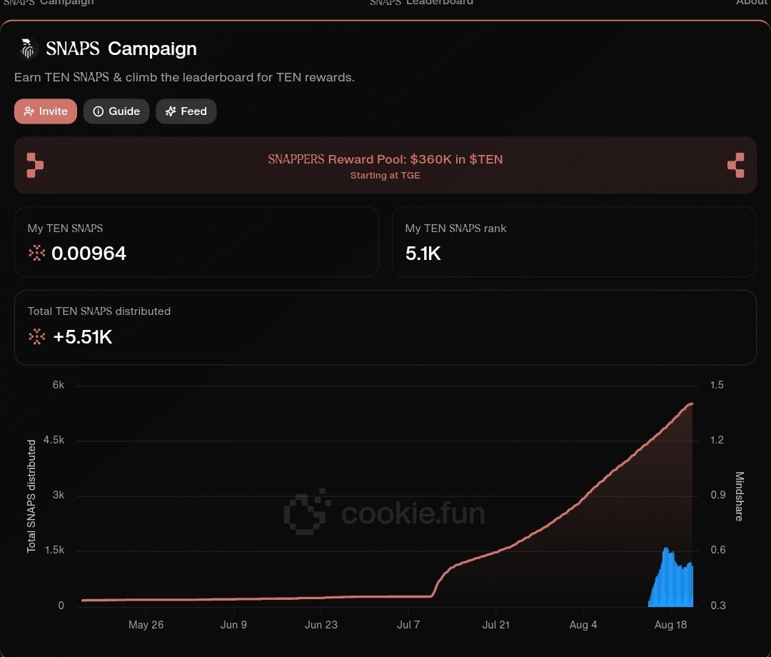This screenshot has width=771, height=657.
Task: Click the '1.5' mindshare axis label
Action: (717, 385)
